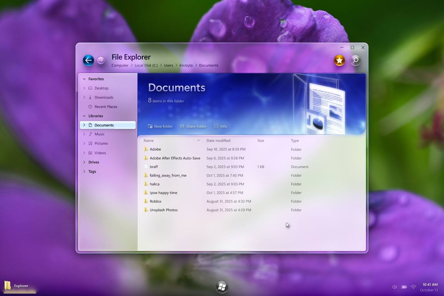The image size is (444, 296).
Task: Navigate to Users in breadcrumb path
Action: point(168,66)
